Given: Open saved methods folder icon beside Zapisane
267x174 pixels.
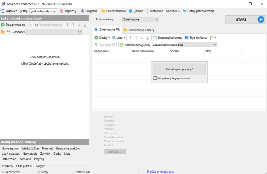Looking at the screenshot, I should point(3,32).
